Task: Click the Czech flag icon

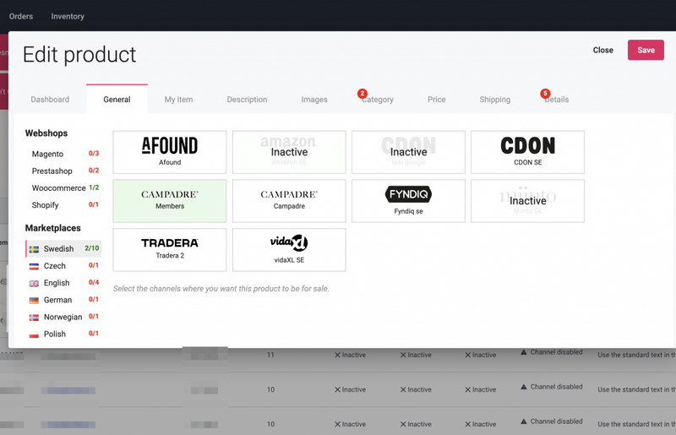Action: click(x=34, y=266)
